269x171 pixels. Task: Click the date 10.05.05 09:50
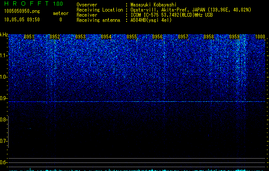(22, 20)
